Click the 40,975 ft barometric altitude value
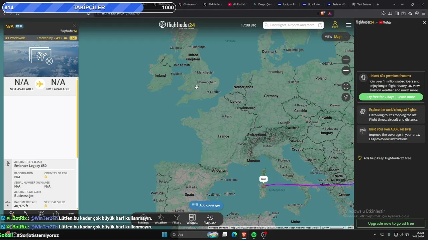Viewport: 428px width, 240px height. point(21,206)
